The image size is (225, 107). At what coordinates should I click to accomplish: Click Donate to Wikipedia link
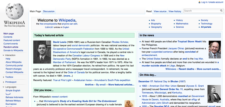pyautogui.click(x=13, y=50)
